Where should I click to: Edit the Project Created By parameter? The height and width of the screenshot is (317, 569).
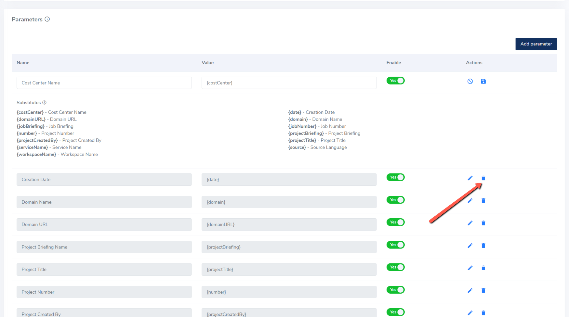(x=470, y=313)
